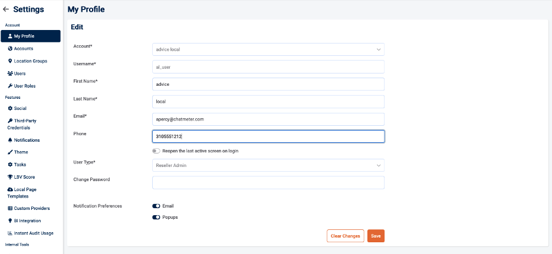552x254 pixels.
Task: Toggle Reopen the last active screen on login
Action: tap(156, 151)
